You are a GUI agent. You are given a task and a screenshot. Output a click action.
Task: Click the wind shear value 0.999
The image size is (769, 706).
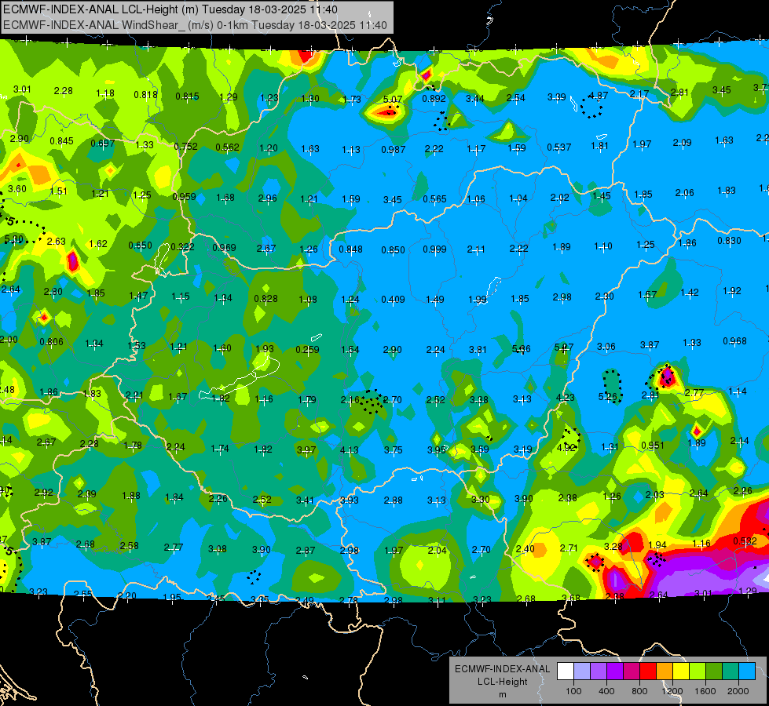coord(434,249)
